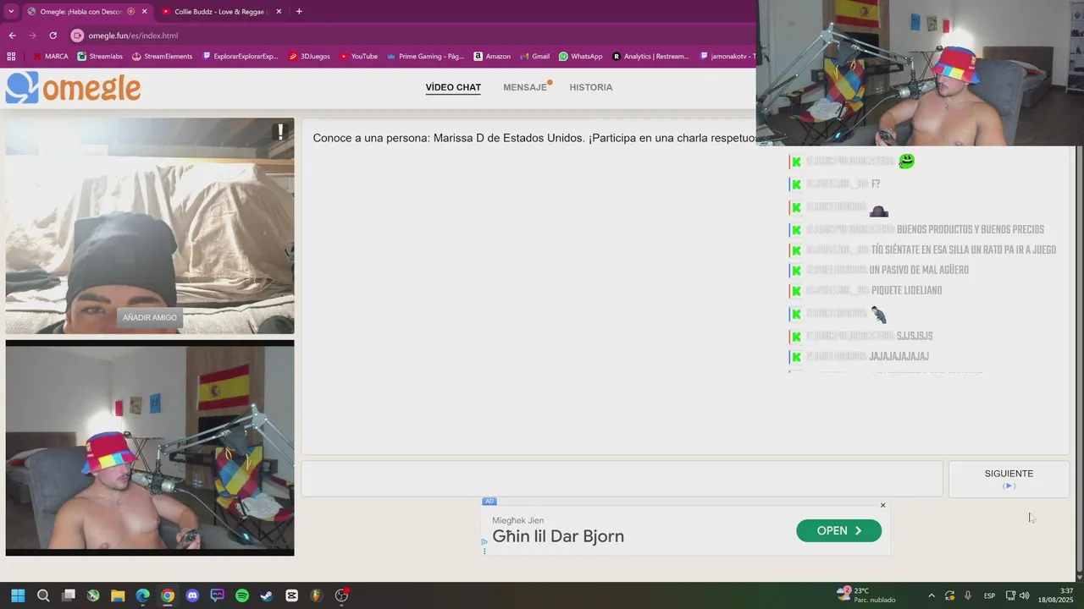
Task: Switch to the MENSAJE tab
Action: [x=525, y=87]
